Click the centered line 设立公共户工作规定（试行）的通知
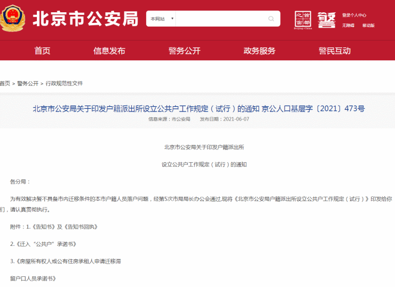 pos(204,165)
